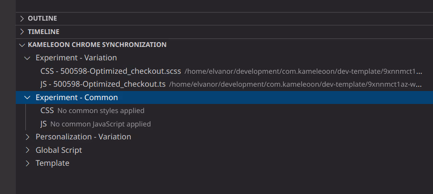
Task: Expand the Global Script chevron
Action: pos(27,150)
